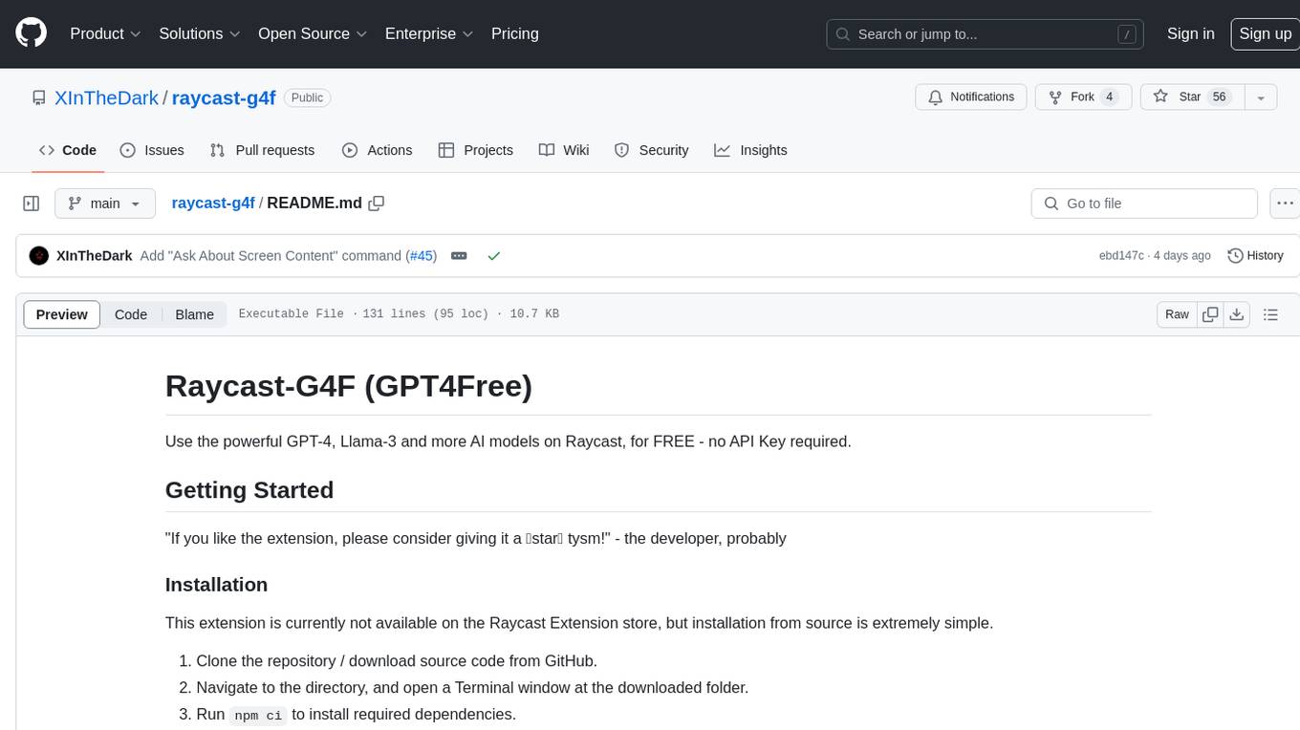The height and width of the screenshot is (730, 1300).
Task: Open the XInTheDark commit author link
Action: pyautogui.click(x=95, y=256)
